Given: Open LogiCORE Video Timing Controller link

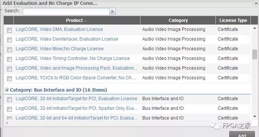Looking at the screenshot, I should (73, 58).
